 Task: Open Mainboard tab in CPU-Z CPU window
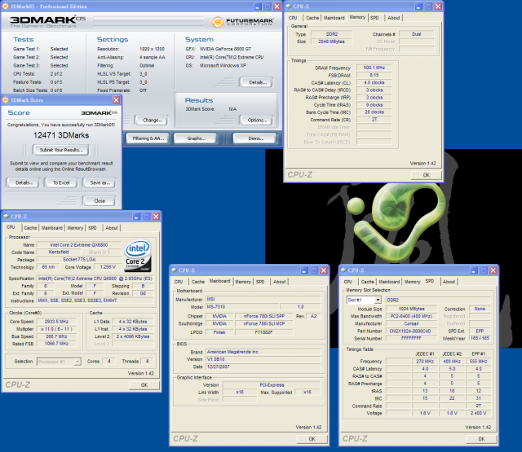pos(52,228)
